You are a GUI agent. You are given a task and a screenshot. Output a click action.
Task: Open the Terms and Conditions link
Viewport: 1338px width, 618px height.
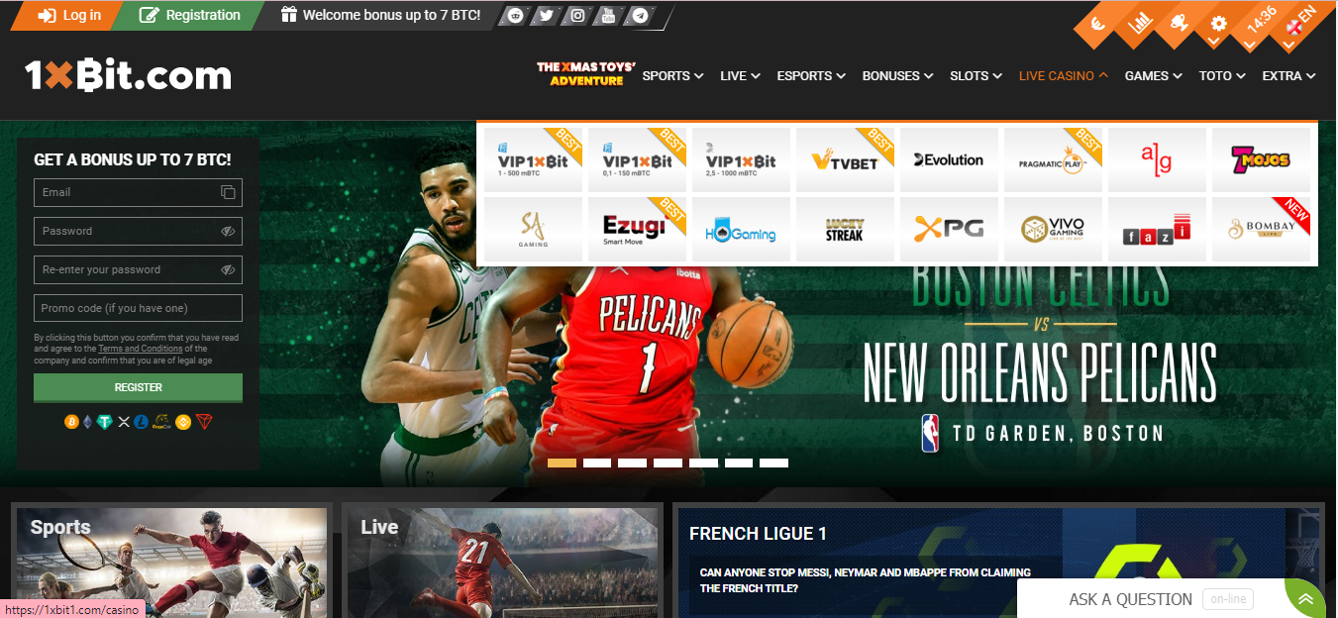pyautogui.click(x=140, y=349)
